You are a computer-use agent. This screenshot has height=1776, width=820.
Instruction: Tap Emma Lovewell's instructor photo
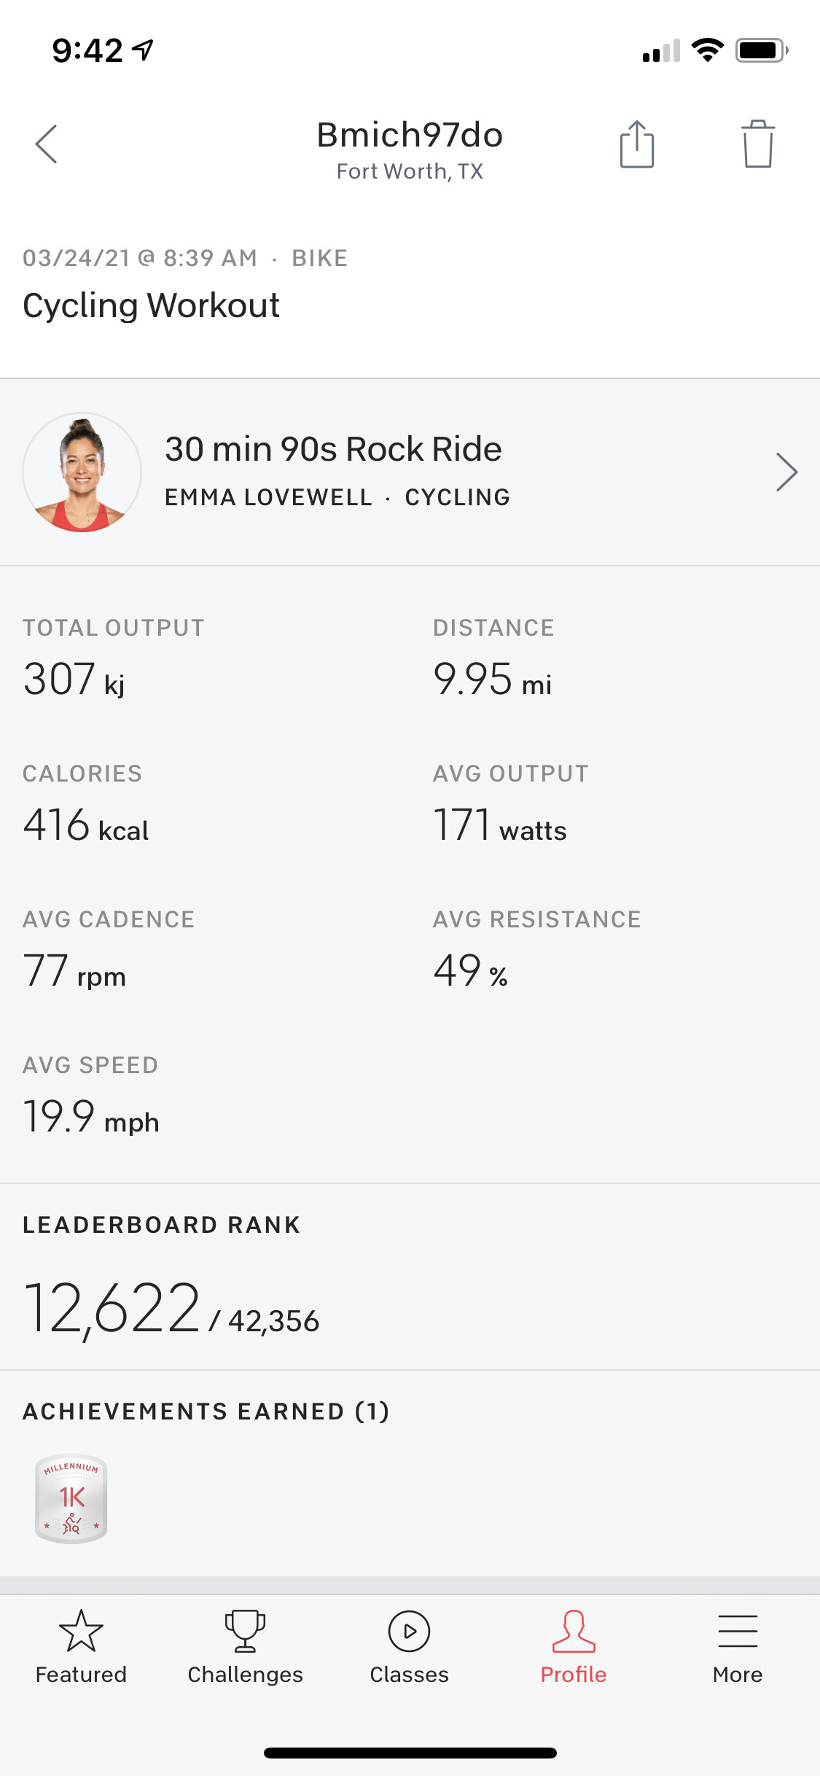(82, 472)
